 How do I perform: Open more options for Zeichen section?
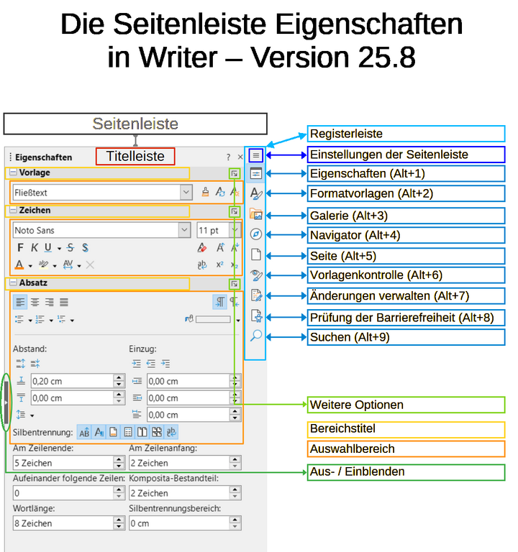tap(235, 211)
